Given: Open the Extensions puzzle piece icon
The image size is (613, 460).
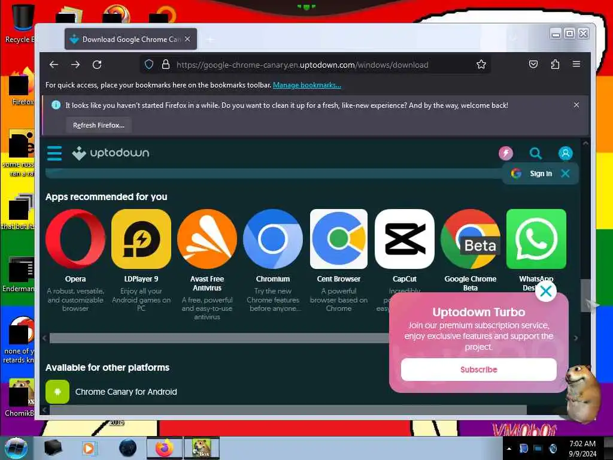Looking at the screenshot, I should 555,64.
